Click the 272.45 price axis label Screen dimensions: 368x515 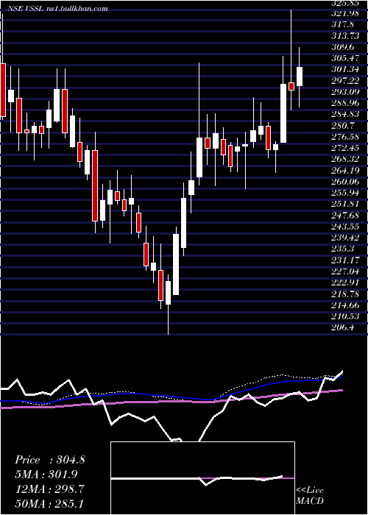click(x=345, y=148)
